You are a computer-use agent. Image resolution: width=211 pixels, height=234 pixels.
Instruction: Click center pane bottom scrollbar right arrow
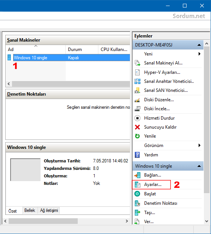point(127,221)
